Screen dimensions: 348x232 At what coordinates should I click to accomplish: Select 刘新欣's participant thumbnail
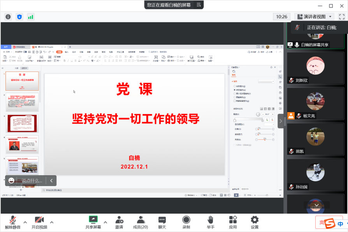[315, 69]
